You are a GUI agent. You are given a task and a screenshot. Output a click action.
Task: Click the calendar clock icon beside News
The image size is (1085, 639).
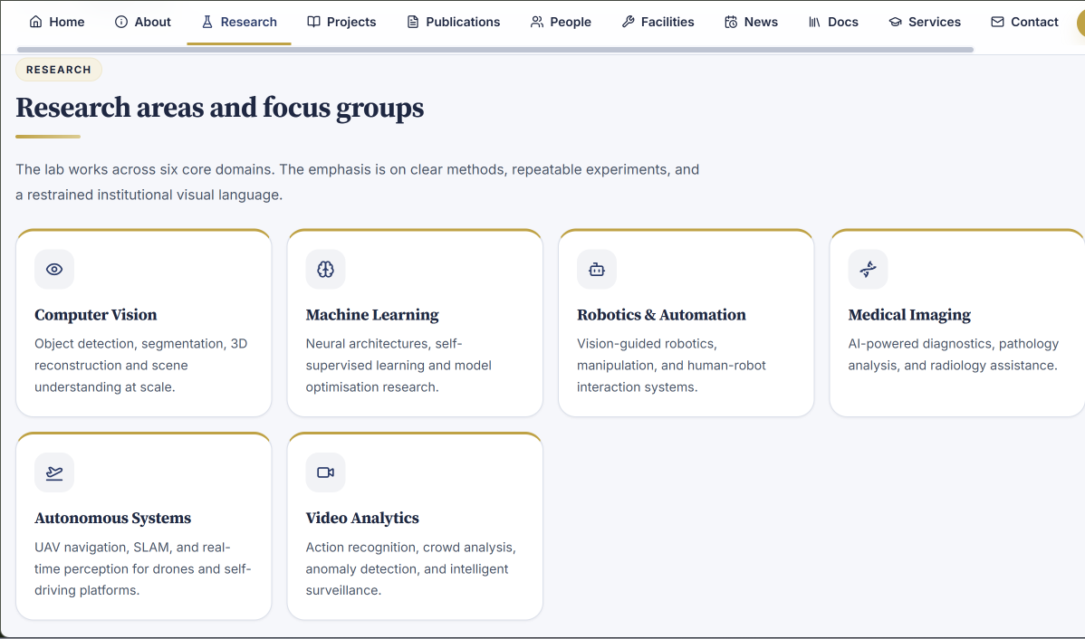coord(731,22)
